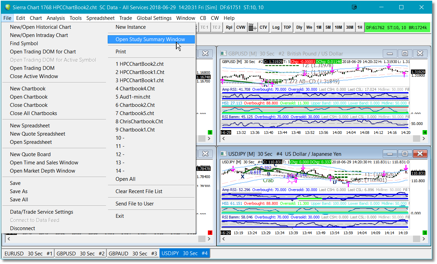Click the USDJPY chart window's title icon

pos(224,154)
